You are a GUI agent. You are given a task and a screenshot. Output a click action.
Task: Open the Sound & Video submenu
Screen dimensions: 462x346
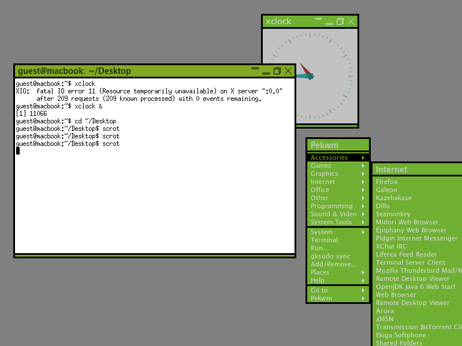[338, 214]
